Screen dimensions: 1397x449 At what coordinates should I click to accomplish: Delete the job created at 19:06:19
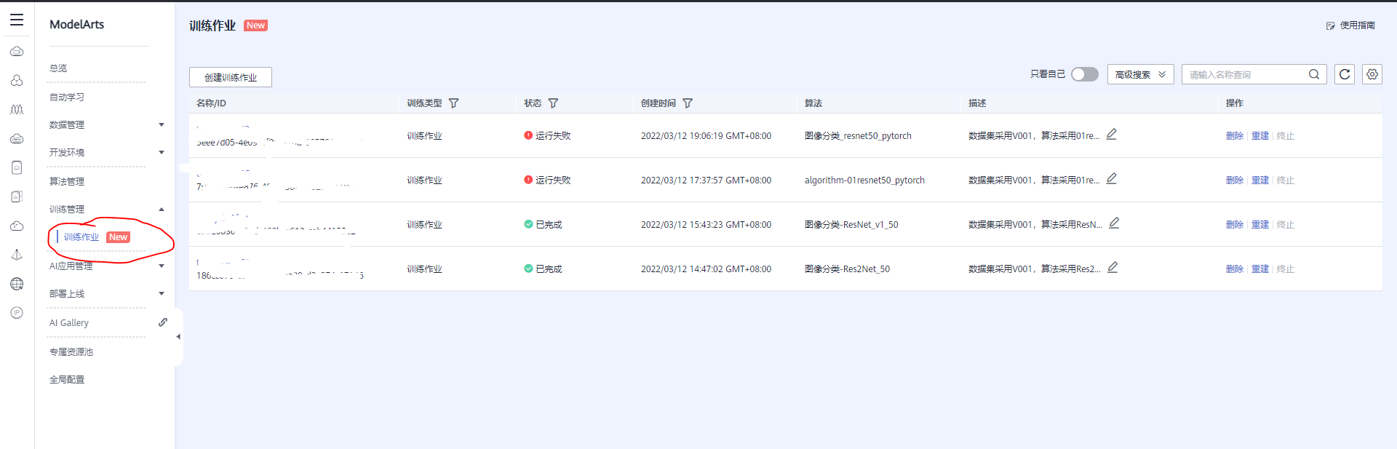(1235, 136)
